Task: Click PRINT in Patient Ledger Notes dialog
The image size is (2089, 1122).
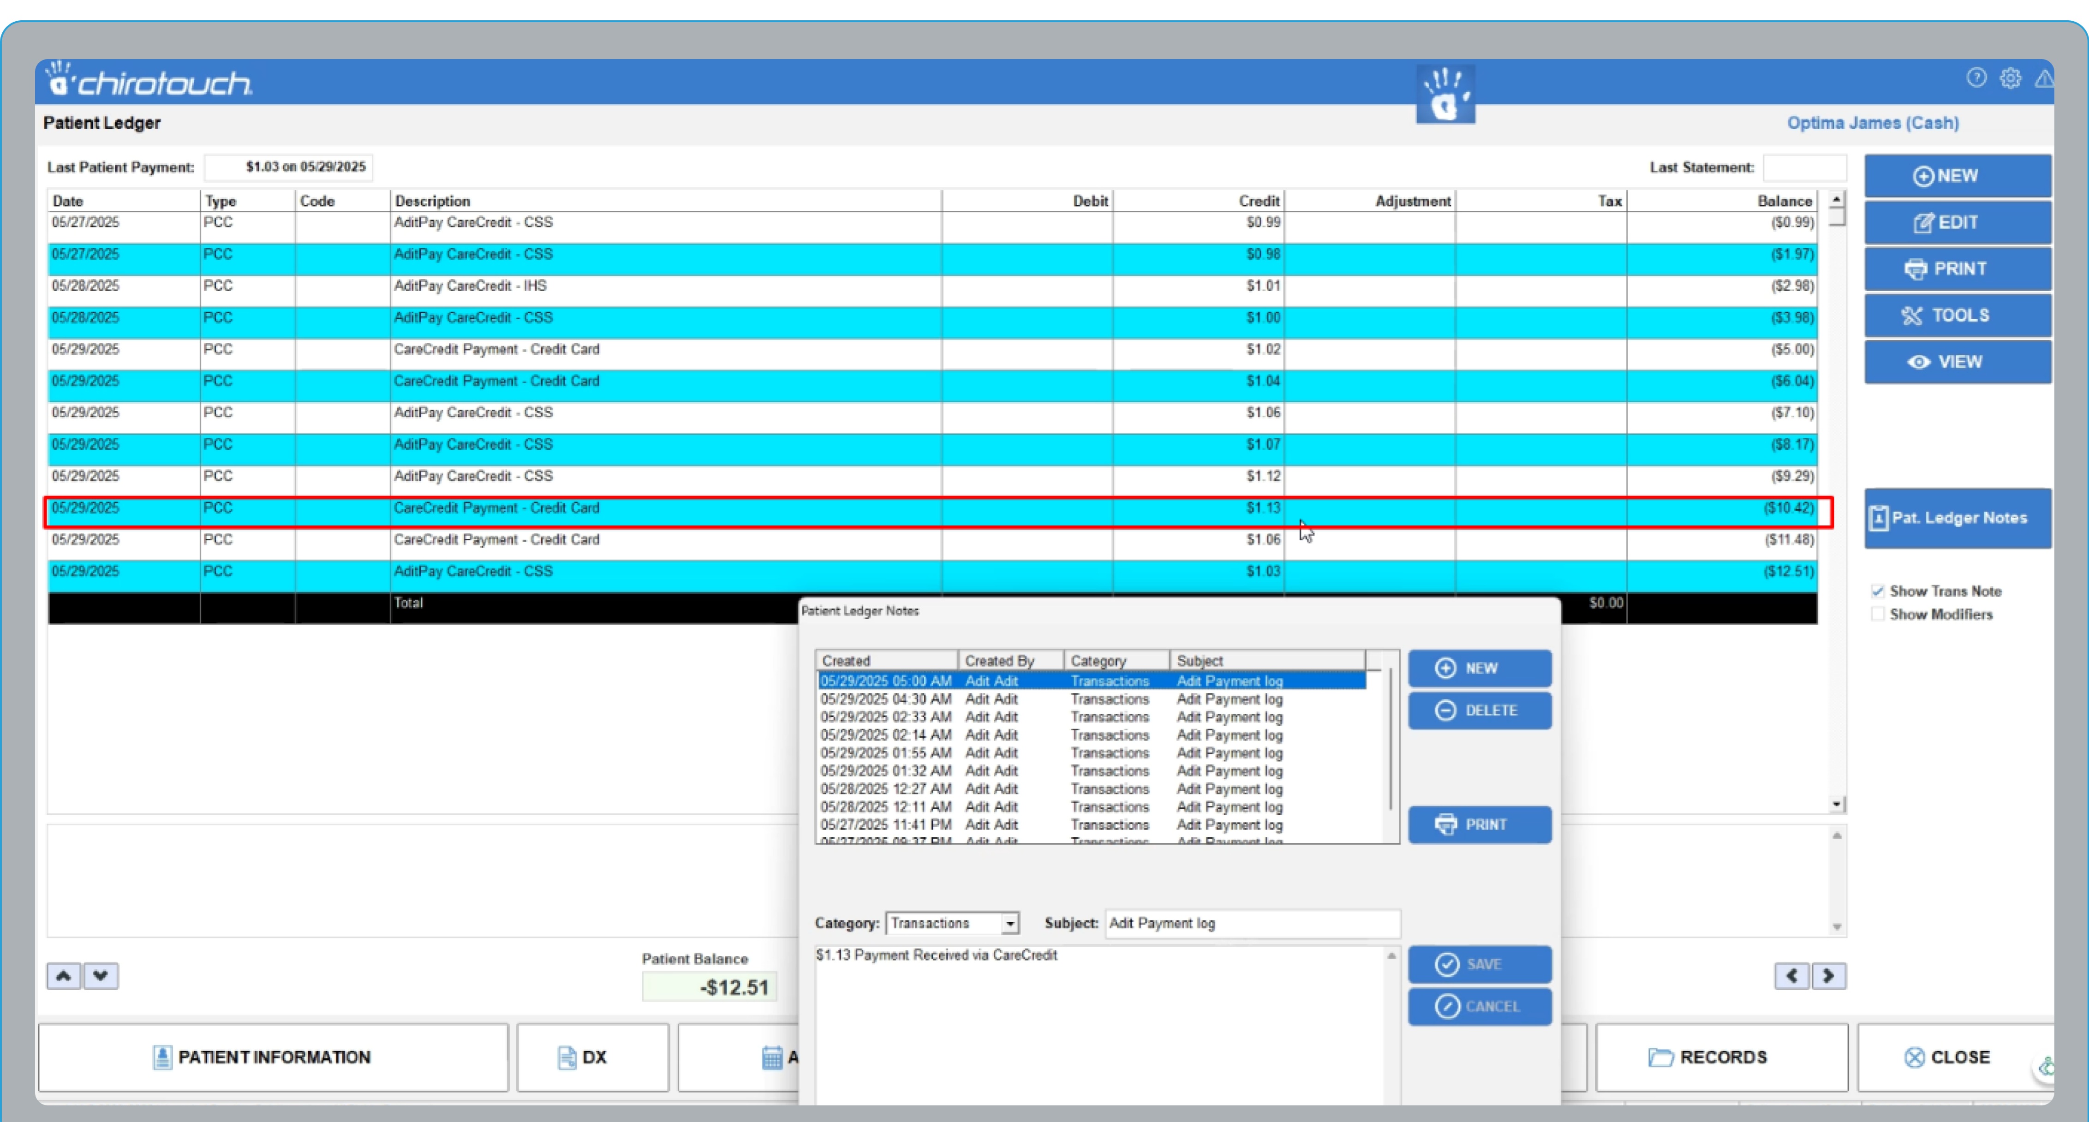Action: tap(1480, 824)
